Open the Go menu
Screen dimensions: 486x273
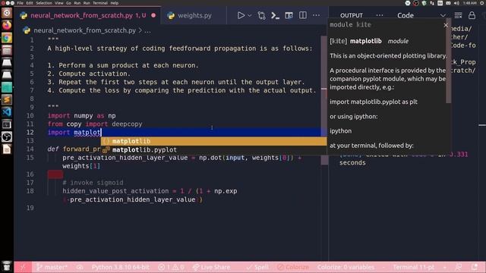[x=68, y=3]
